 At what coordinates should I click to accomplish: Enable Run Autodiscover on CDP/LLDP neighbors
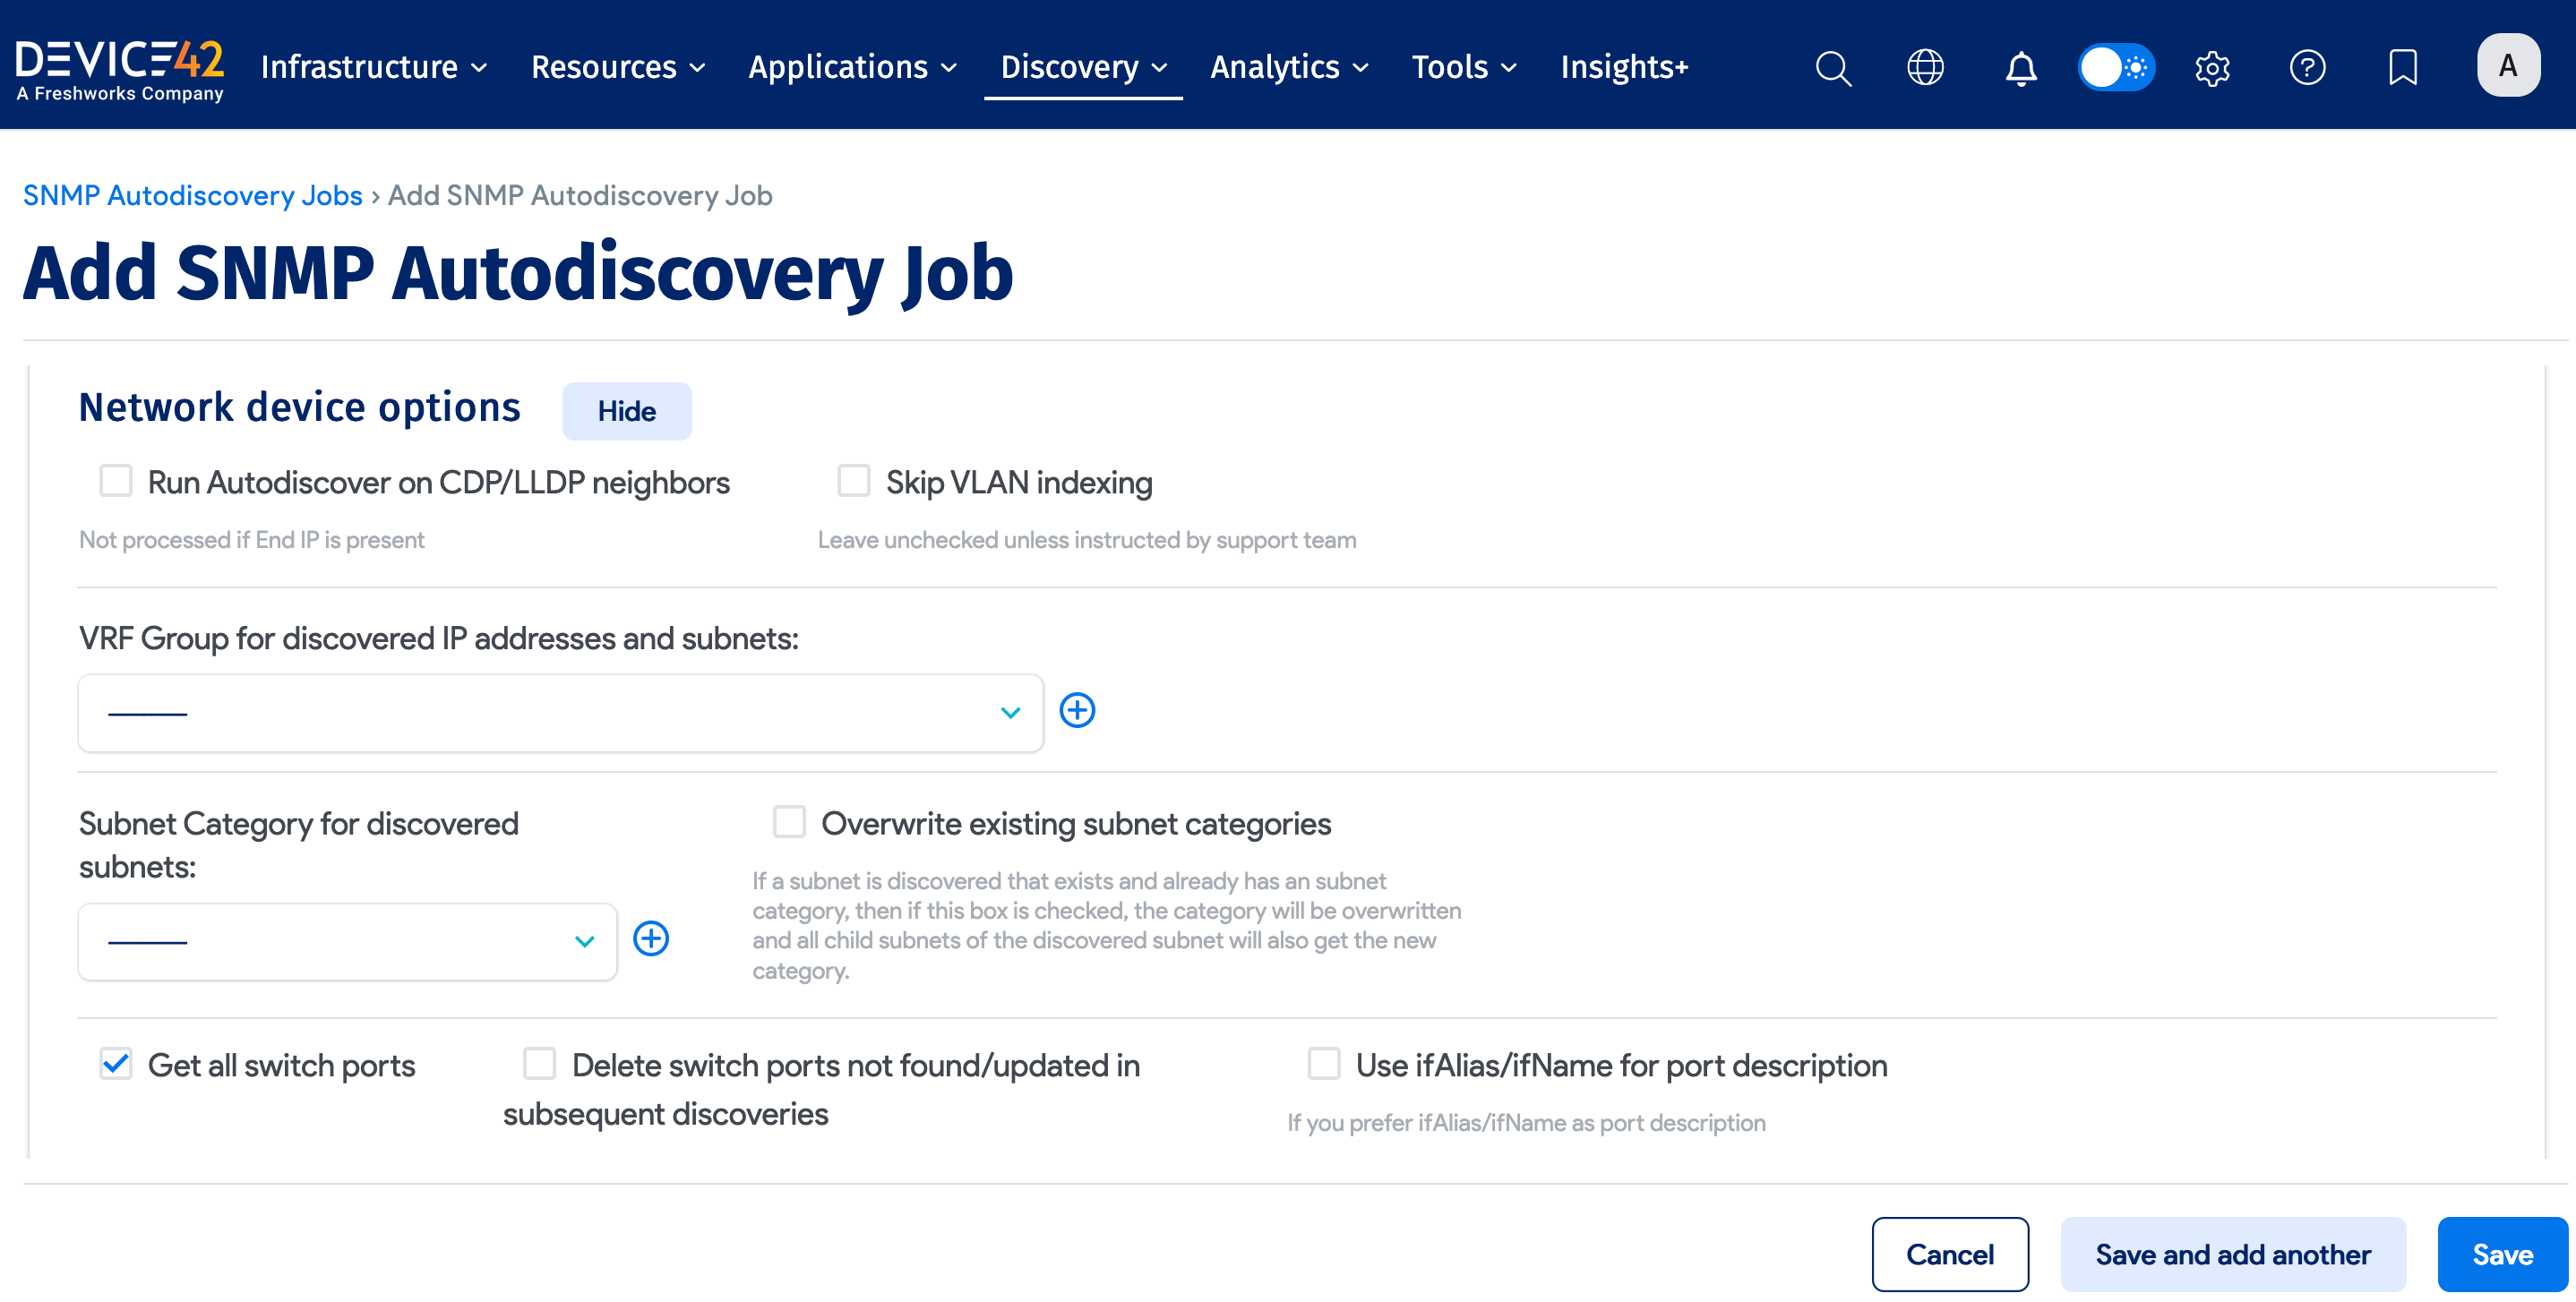(x=116, y=481)
